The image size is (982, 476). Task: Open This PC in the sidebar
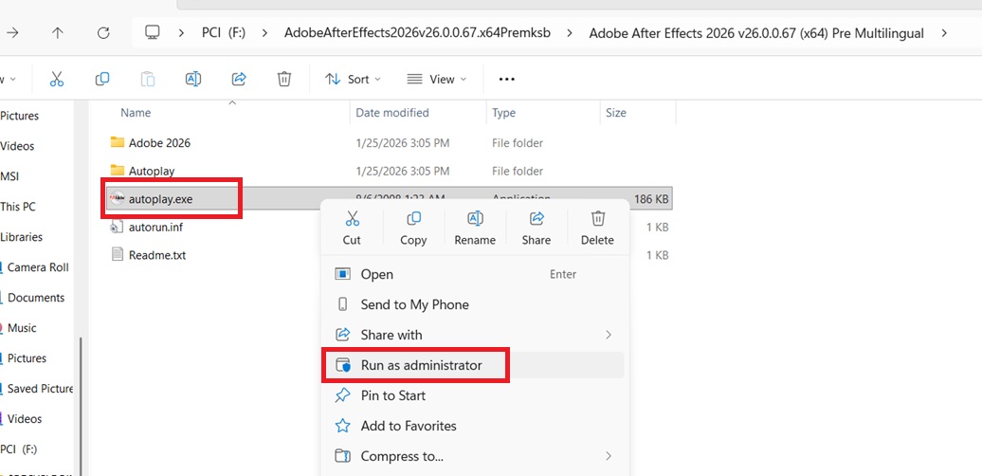pos(18,207)
